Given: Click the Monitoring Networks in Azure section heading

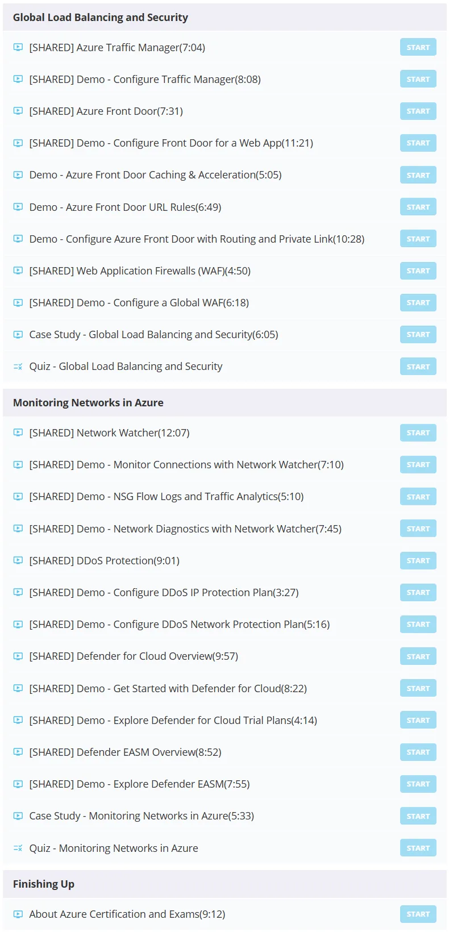Looking at the screenshot, I should tap(88, 402).
